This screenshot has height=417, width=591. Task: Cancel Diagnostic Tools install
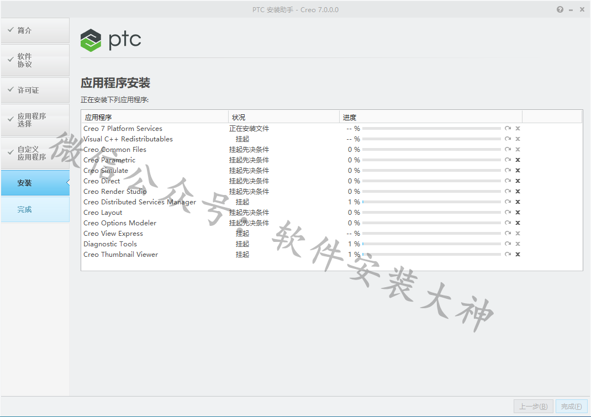point(518,244)
